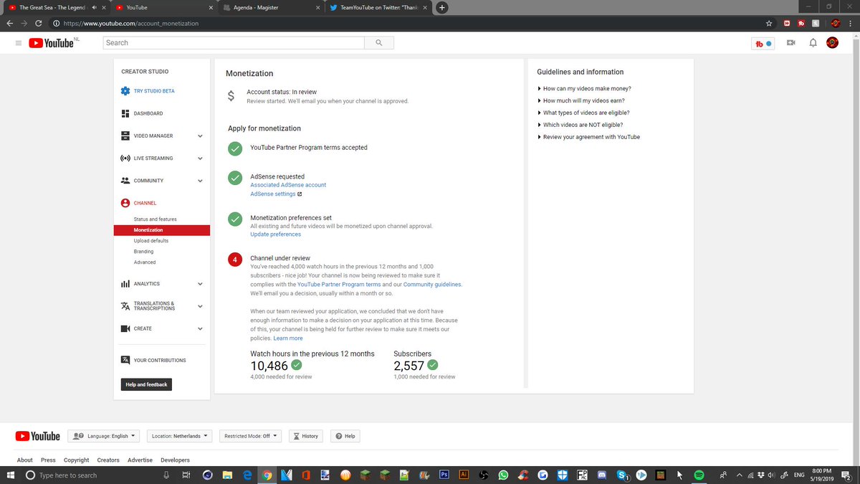Open the notifications bell

(x=813, y=43)
